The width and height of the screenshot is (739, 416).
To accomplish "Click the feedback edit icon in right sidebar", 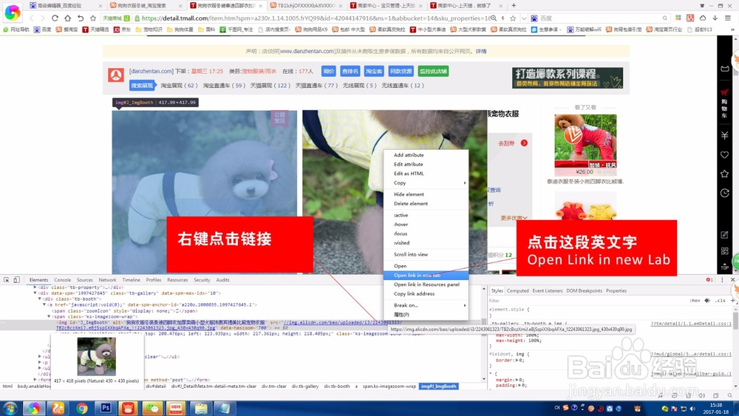I will [724, 235].
